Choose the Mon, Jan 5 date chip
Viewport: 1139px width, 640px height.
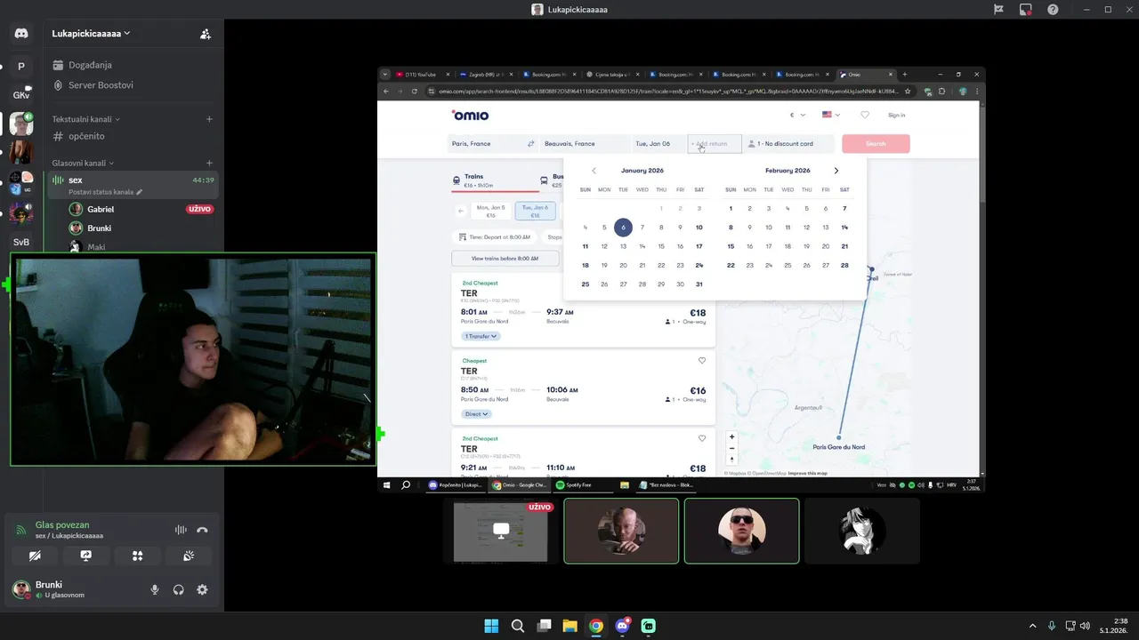click(490, 211)
